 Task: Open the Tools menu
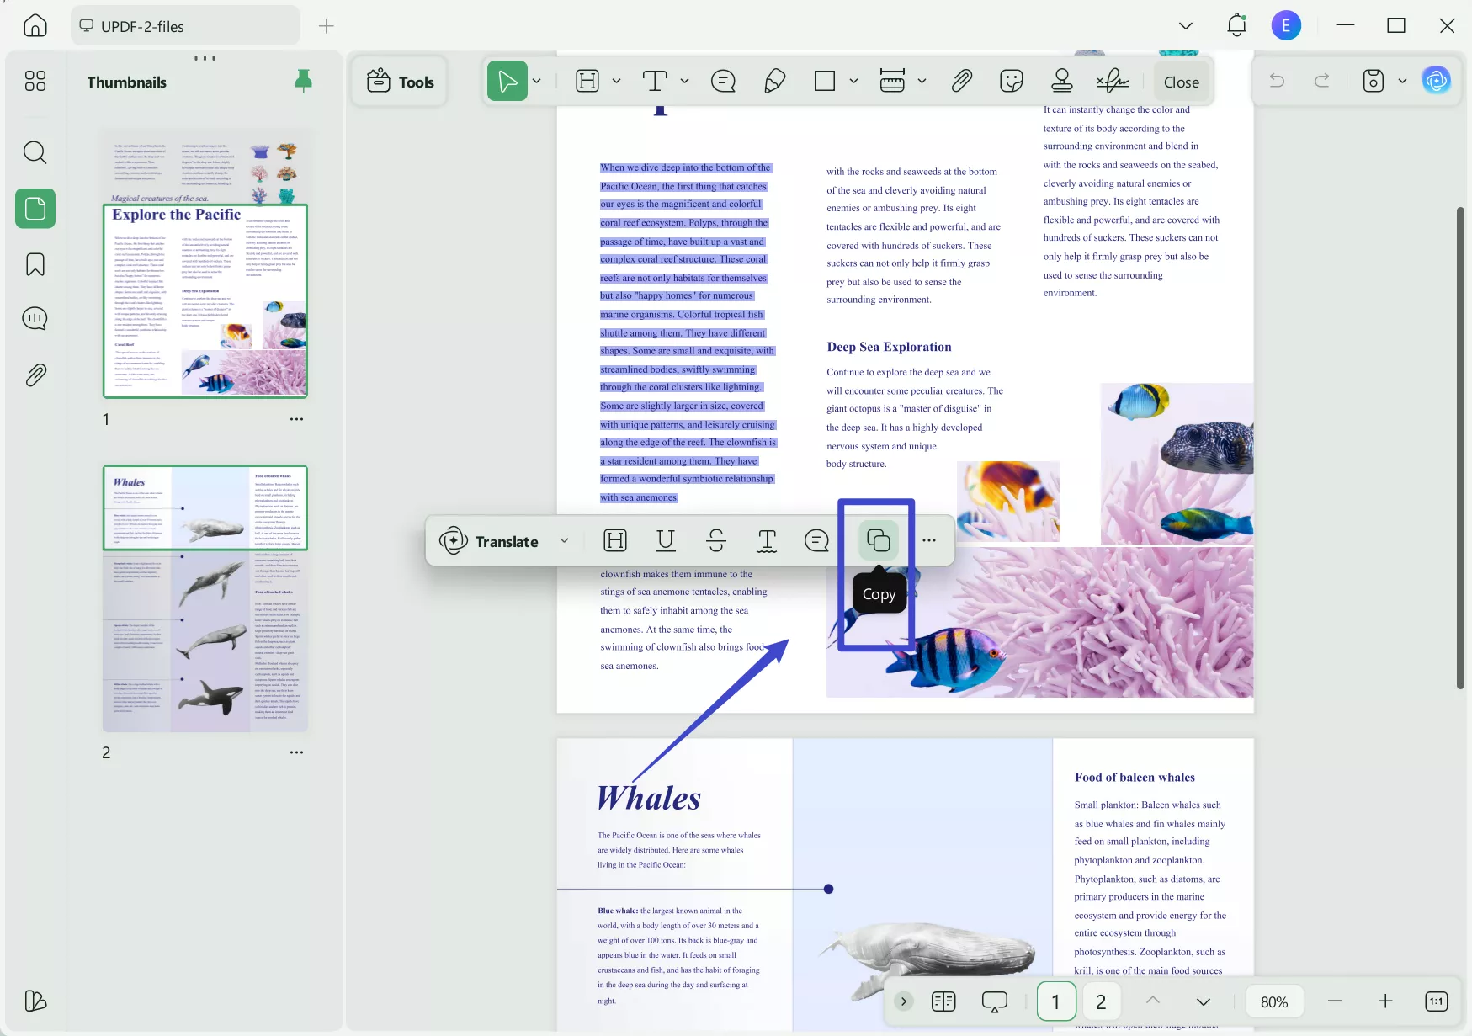coord(400,81)
